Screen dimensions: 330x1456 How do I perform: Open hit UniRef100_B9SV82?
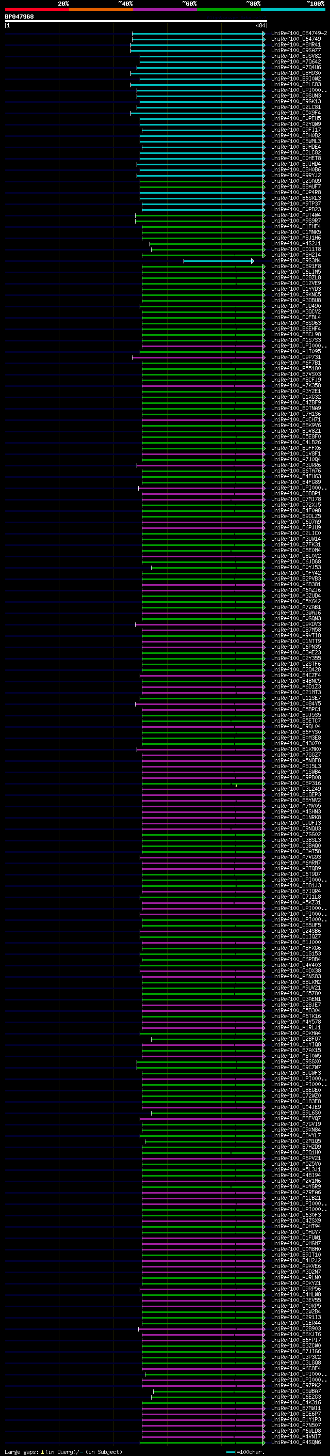[296, 56]
